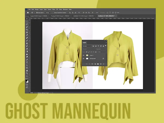
Task: Select the Move tool in toolbar
Action: point(27,19)
